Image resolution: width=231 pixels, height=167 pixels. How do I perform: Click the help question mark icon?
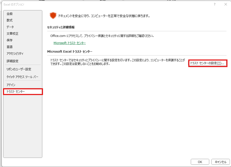tap(215, 4)
